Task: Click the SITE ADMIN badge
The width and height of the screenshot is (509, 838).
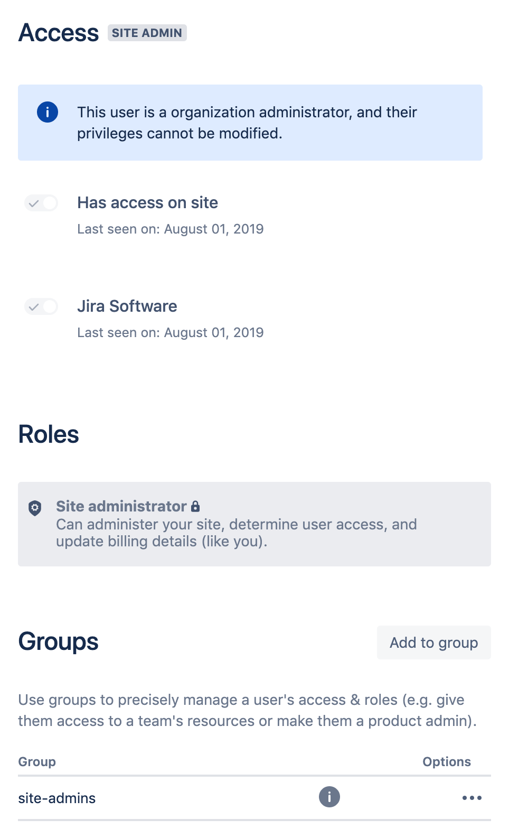Action: (147, 33)
